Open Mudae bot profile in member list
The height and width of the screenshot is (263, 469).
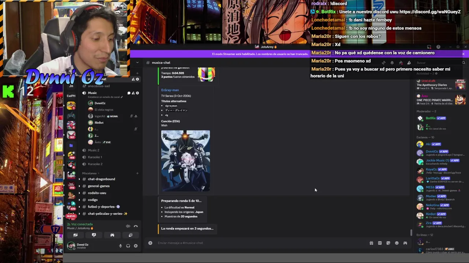[x=440, y=197]
